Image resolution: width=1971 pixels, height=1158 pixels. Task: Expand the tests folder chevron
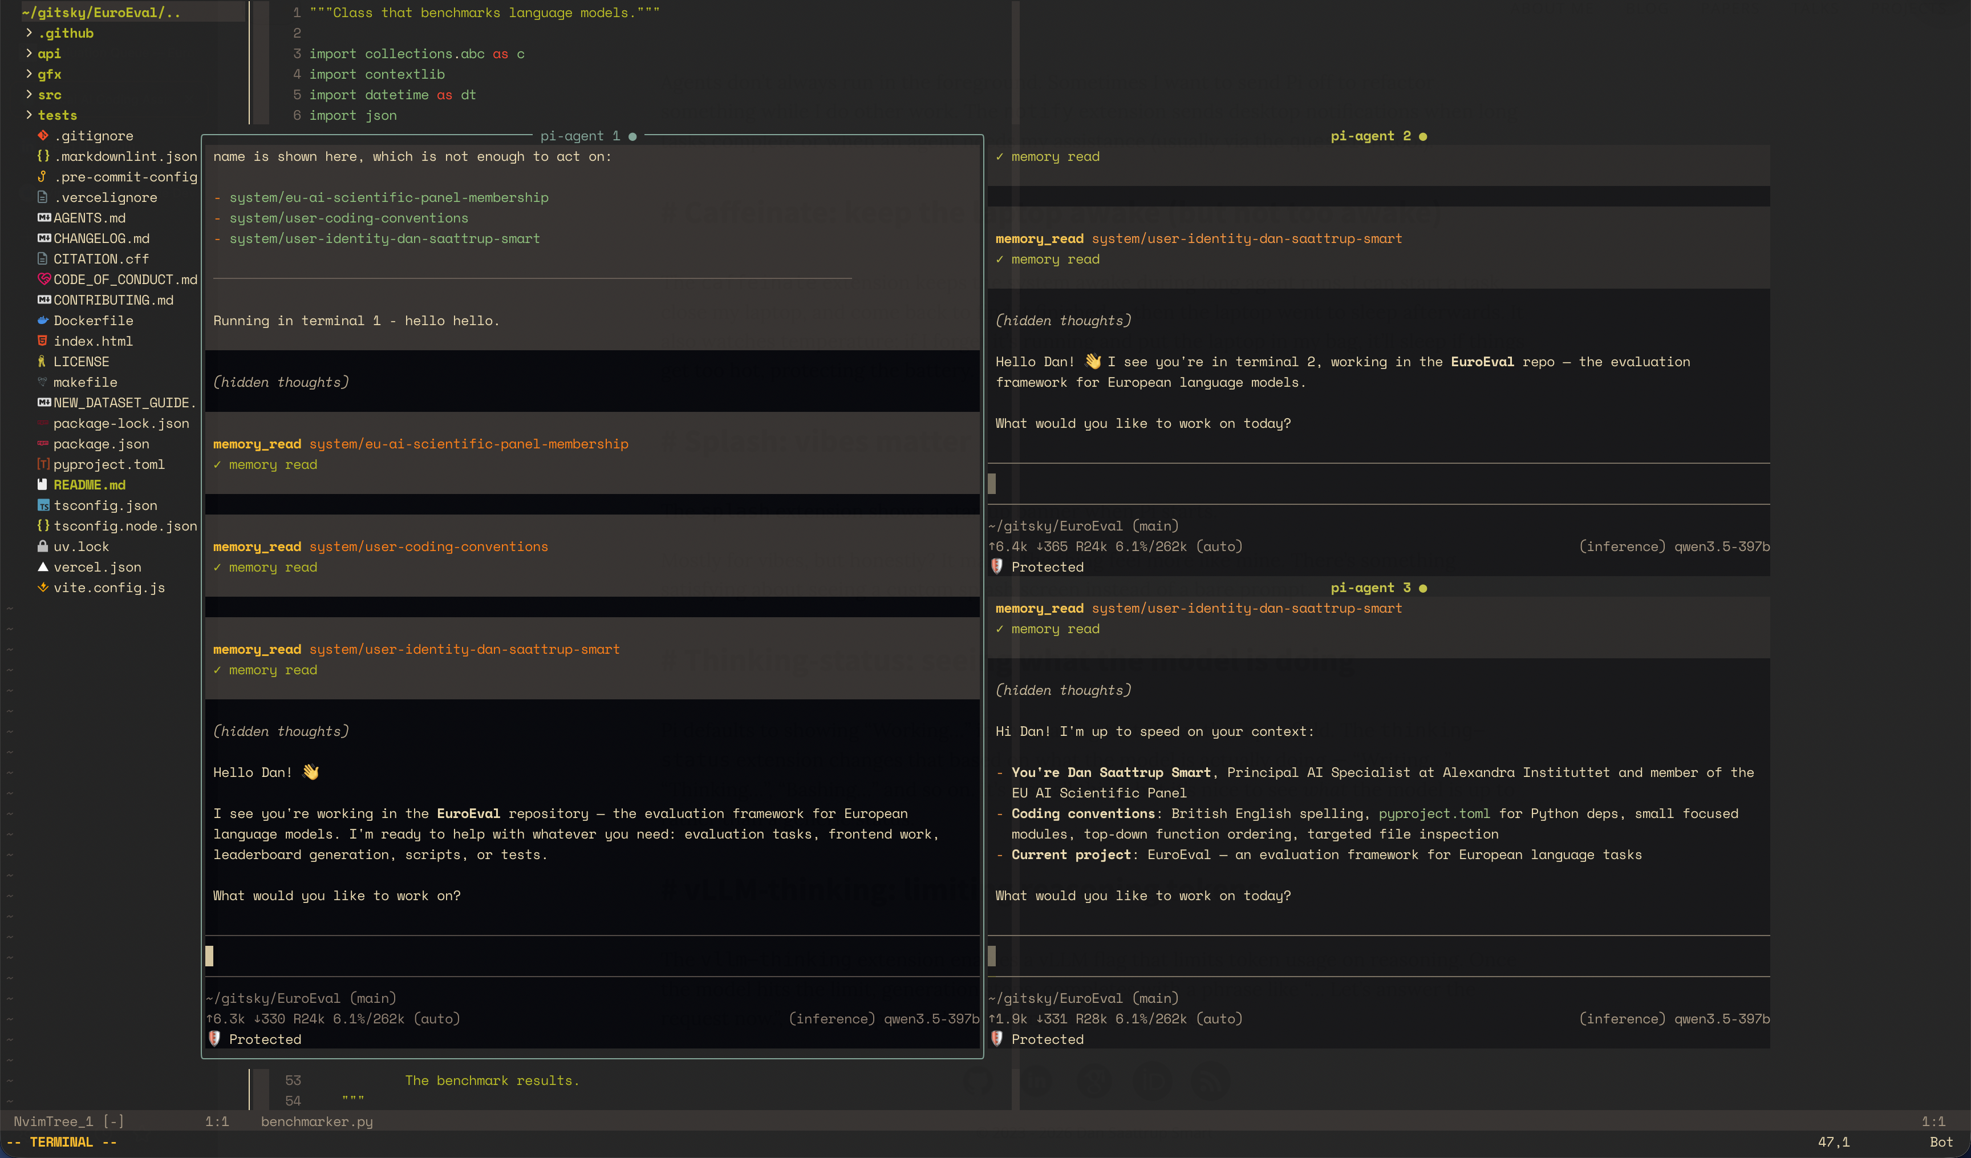(x=29, y=115)
